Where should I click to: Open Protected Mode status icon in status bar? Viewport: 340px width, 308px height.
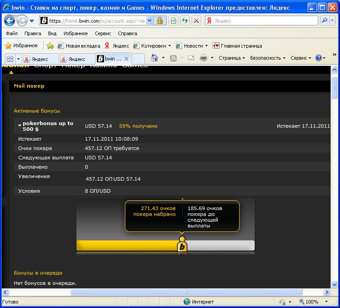pyautogui.click(x=282, y=302)
